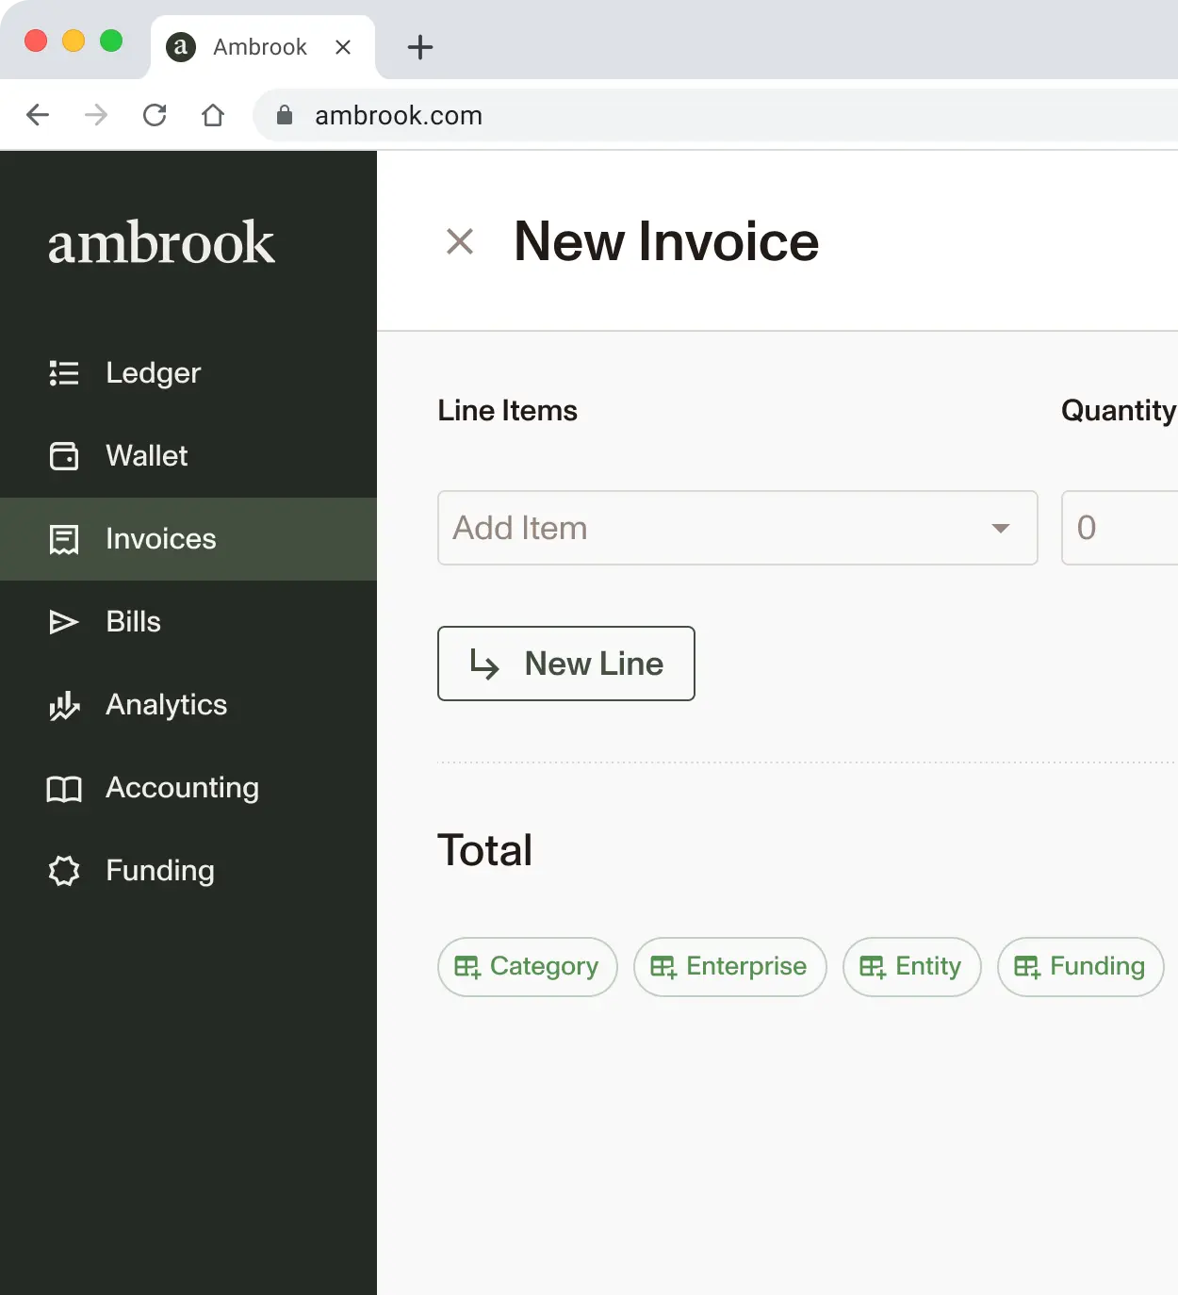This screenshot has height=1295, width=1178.
Task: Click the New Line button
Action: pos(565,664)
